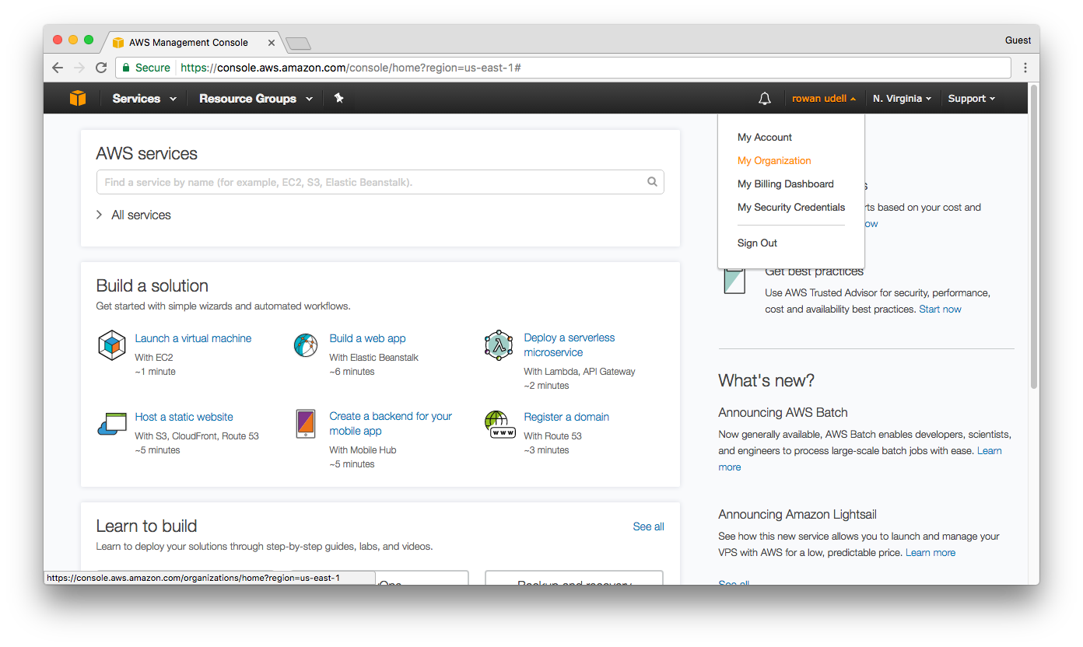Click the Lambda serverless microservice icon
The image size is (1083, 647).
[499, 344]
